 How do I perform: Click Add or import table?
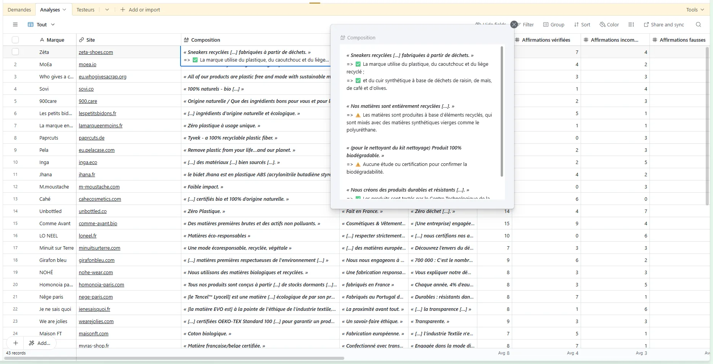140,10
